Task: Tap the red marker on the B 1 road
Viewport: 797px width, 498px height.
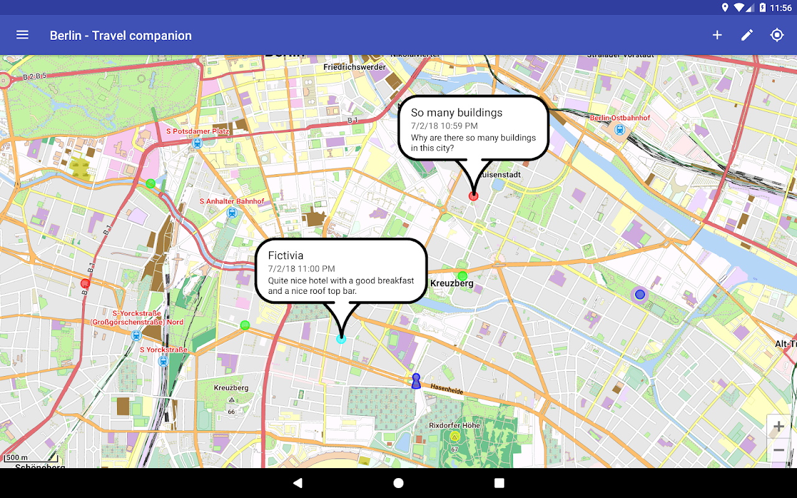Action: coord(85,283)
